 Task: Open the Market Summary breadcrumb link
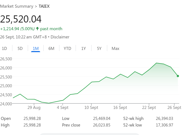(16, 6)
